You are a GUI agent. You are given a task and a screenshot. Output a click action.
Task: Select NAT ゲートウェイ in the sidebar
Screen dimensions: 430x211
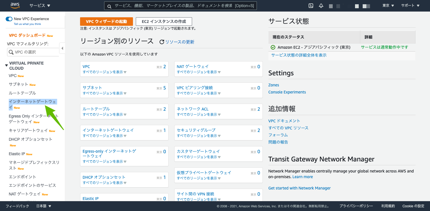click(x=25, y=194)
